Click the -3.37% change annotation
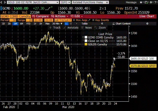 click(x=121, y=53)
